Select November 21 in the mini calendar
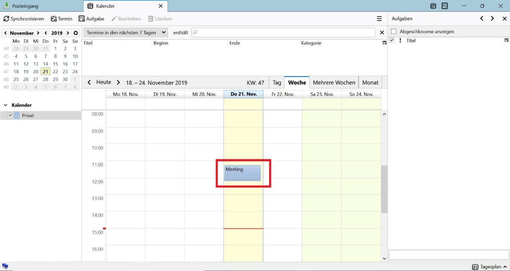The height and width of the screenshot is (271, 510). (45, 71)
